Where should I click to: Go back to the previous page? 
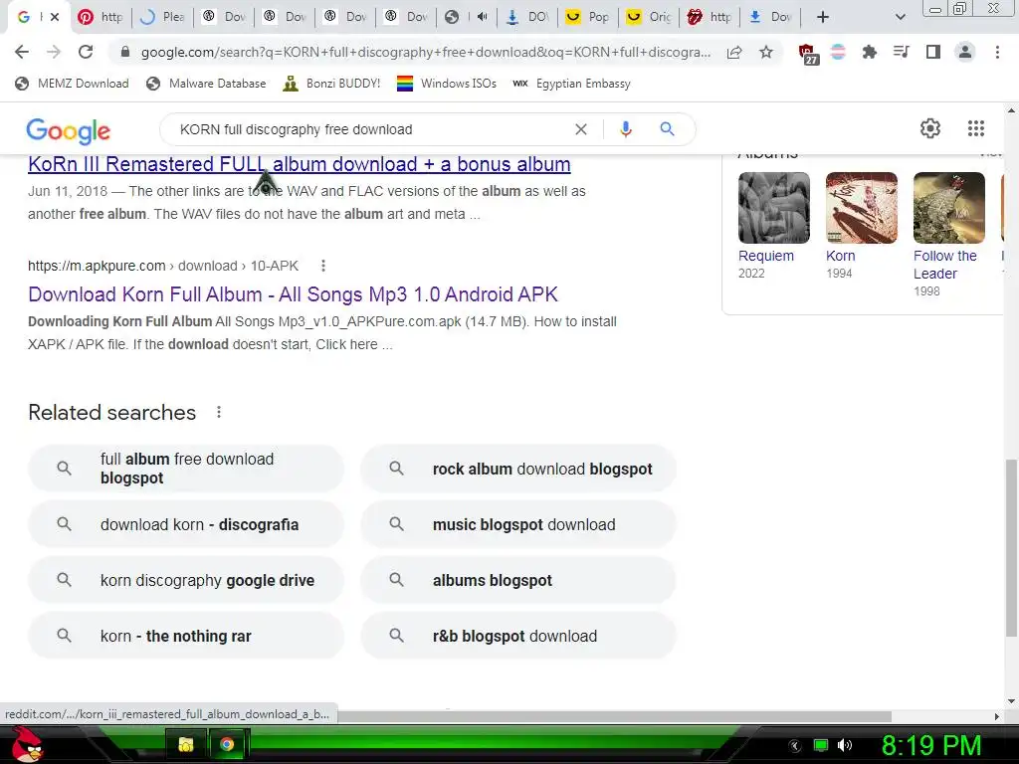pos(22,52)
